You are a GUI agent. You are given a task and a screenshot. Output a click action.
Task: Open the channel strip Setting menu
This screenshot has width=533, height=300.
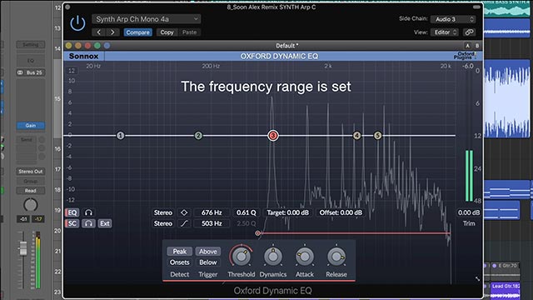point(31,44)
